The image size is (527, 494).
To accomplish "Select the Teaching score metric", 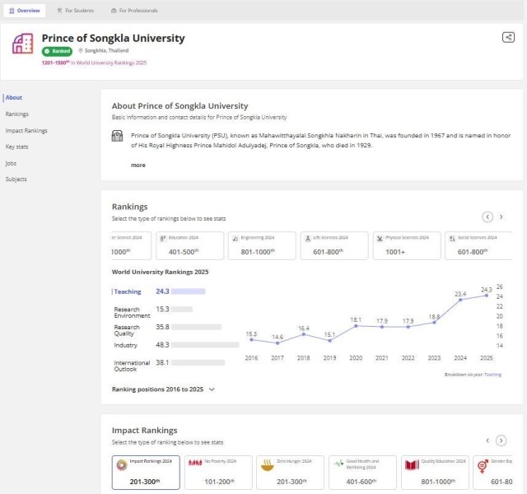I will click(128, 291).
